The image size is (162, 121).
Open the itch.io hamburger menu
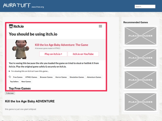pos(100,26)
